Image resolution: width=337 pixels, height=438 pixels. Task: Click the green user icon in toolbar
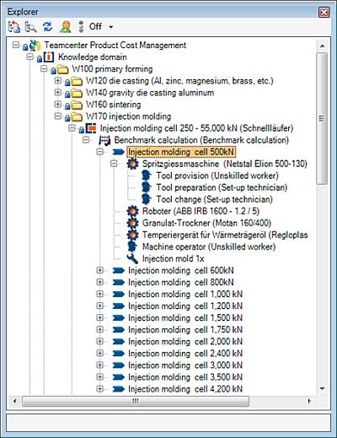pyautogui.click(x=65, y=27)
